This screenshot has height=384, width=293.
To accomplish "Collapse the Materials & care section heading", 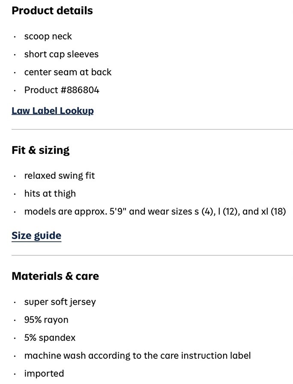I will coord(55,276).
